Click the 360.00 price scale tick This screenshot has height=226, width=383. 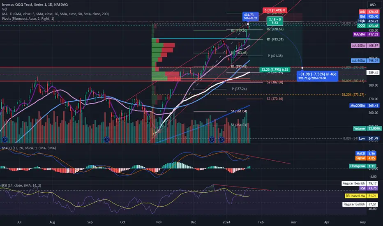pyautogui.click(x=373, y=113)
